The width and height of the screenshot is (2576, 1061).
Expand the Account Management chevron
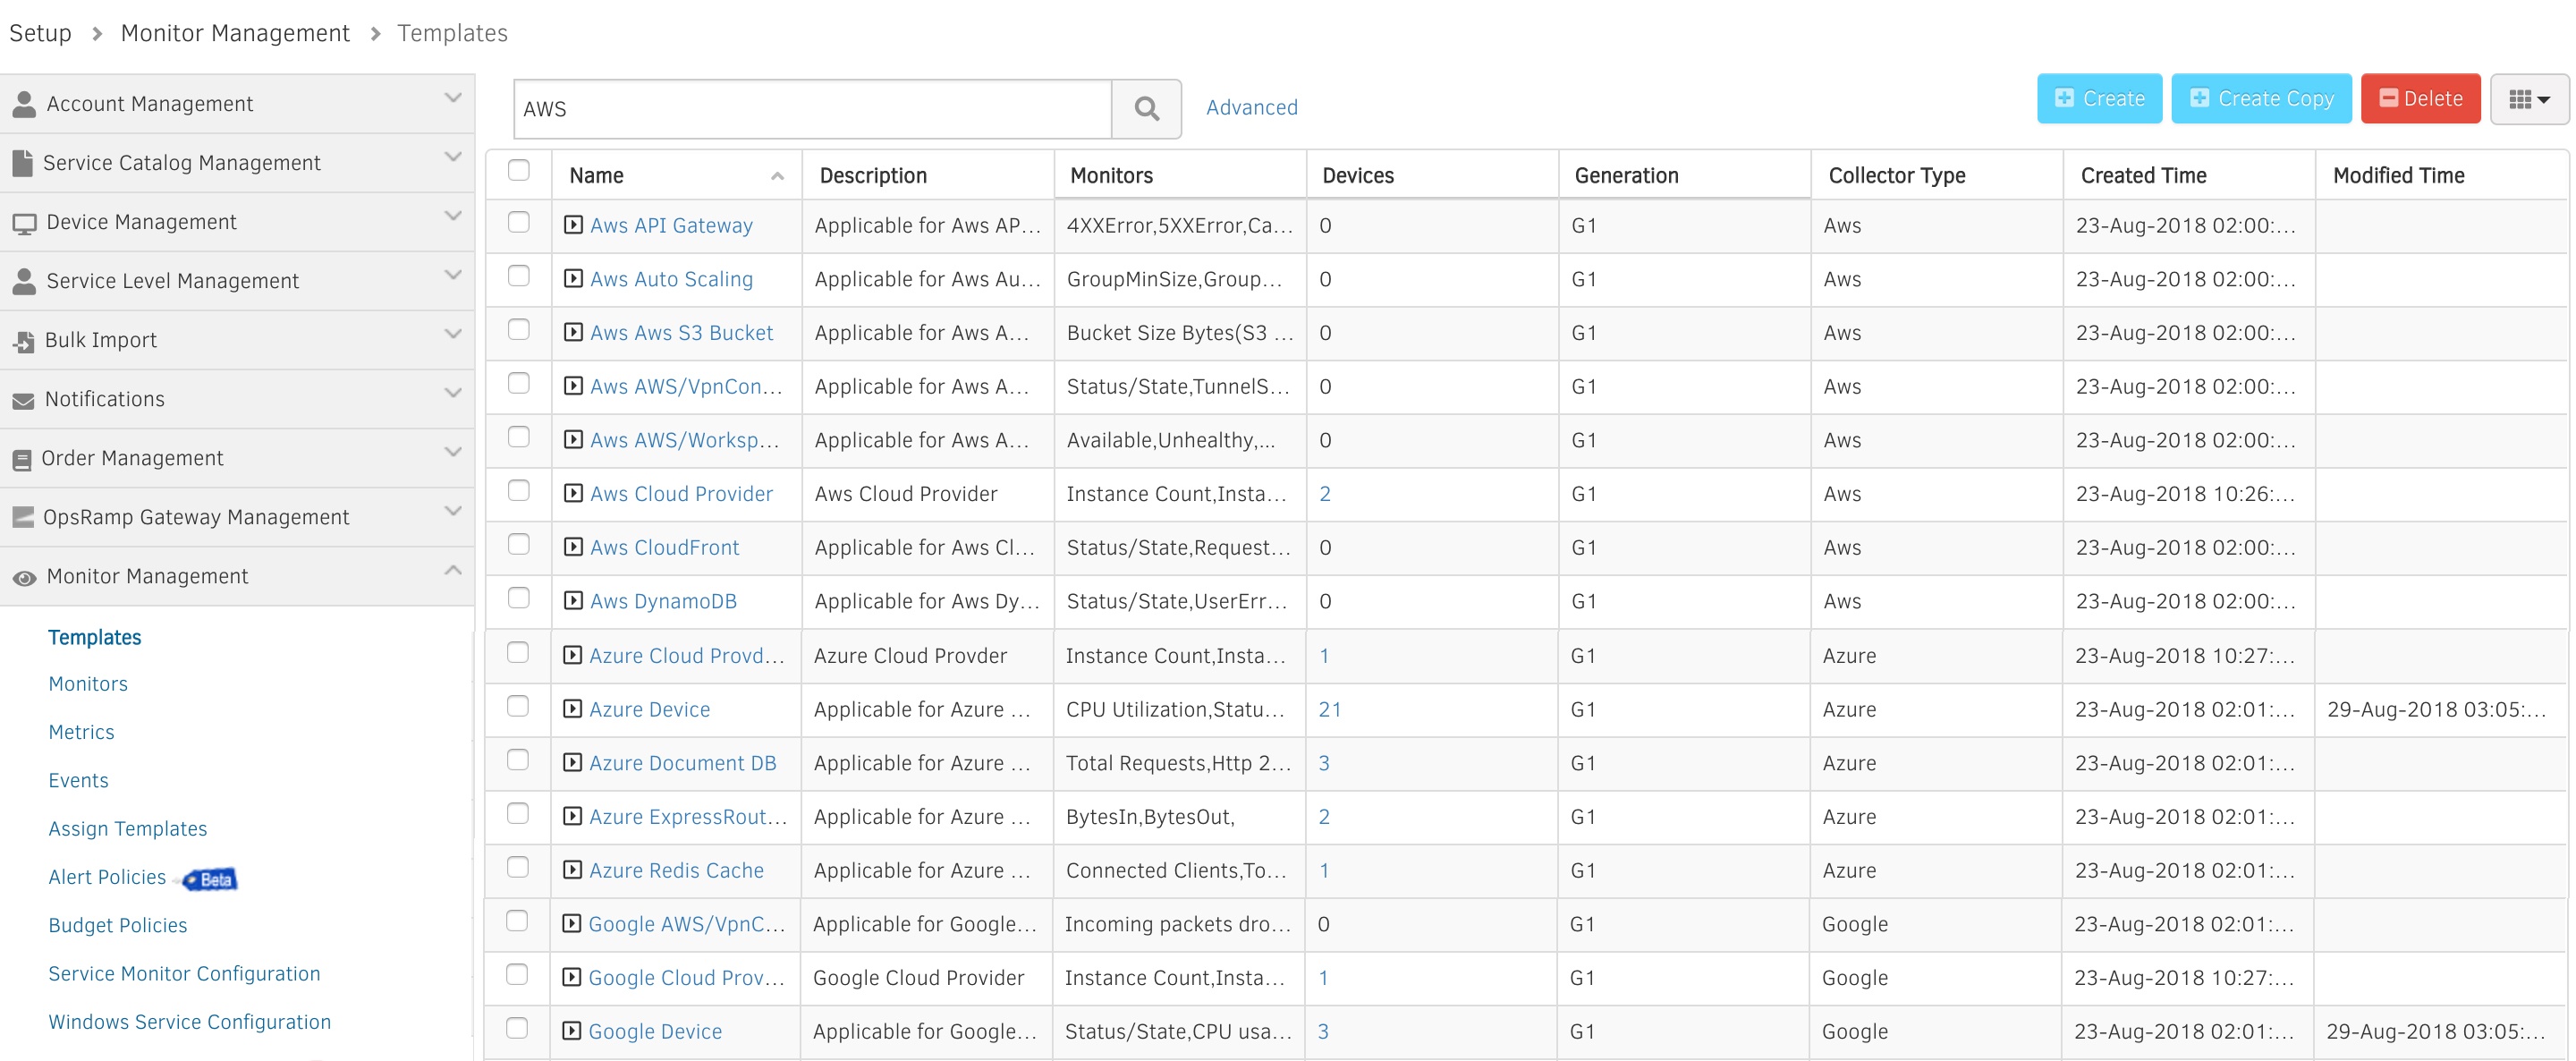[x=453, y=98]
